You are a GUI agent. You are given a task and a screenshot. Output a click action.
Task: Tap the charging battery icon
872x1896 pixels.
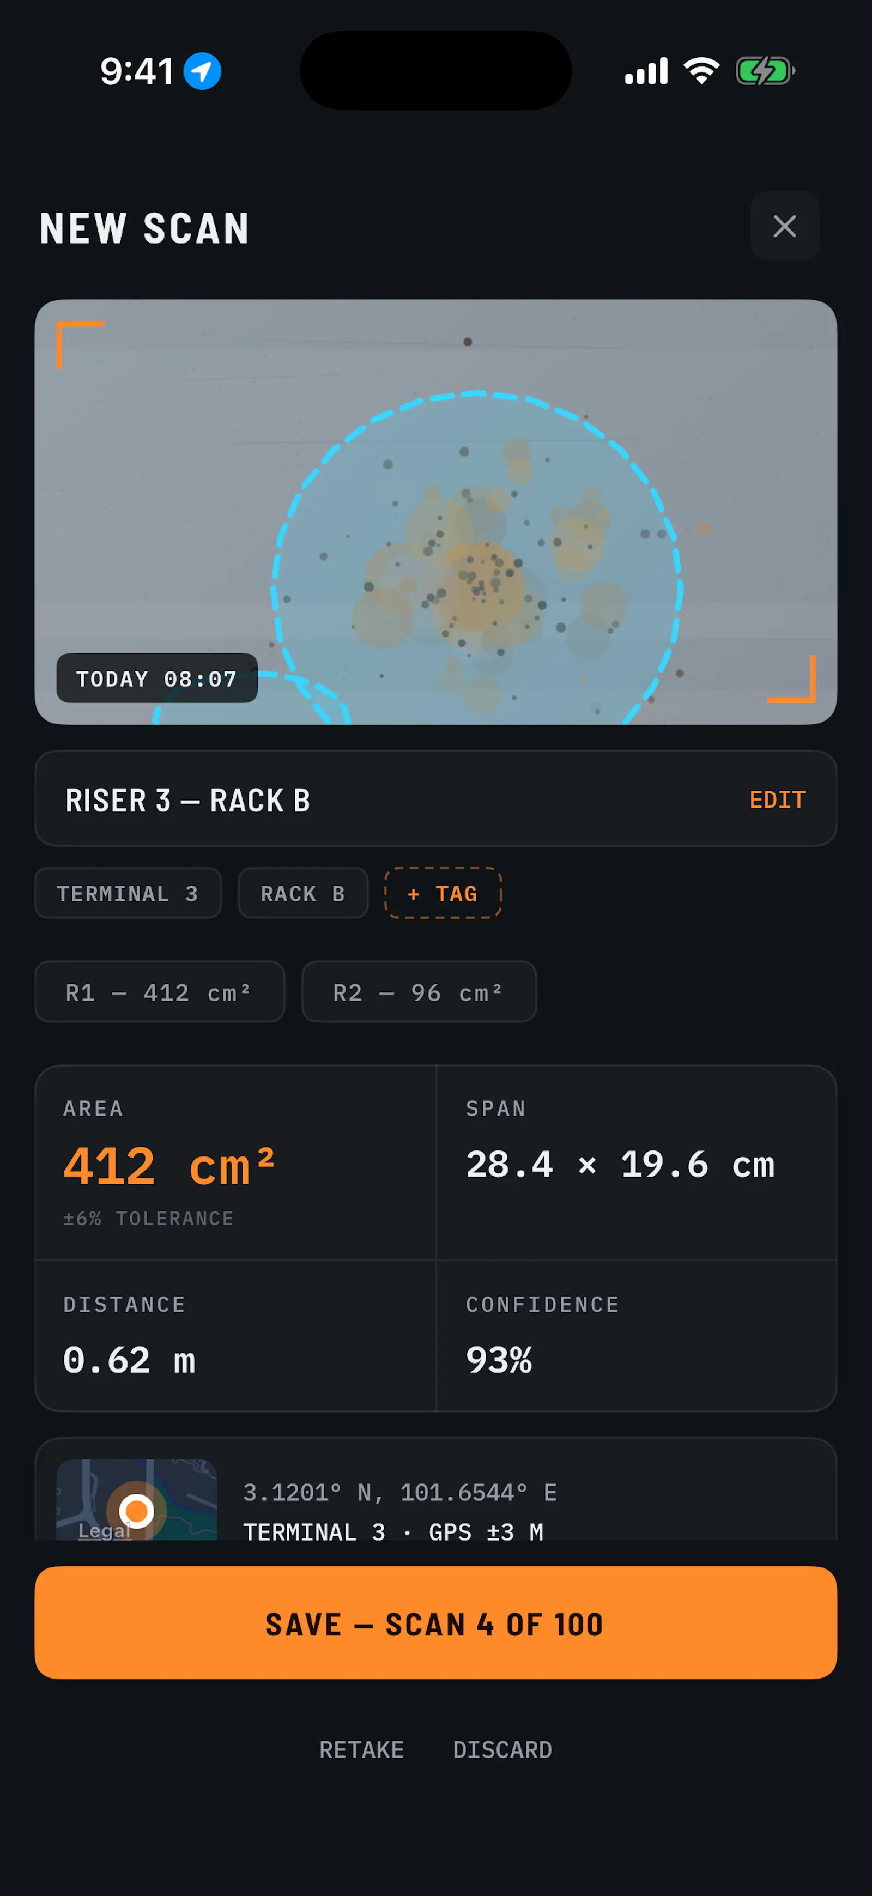765,71
